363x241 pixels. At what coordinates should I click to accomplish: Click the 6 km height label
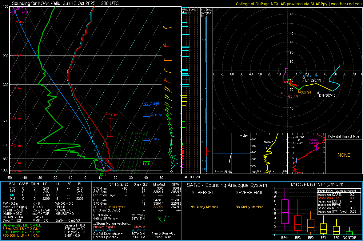click(17, 118)
